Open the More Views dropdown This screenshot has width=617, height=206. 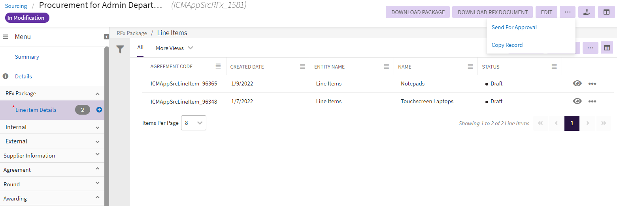point(174,48)
